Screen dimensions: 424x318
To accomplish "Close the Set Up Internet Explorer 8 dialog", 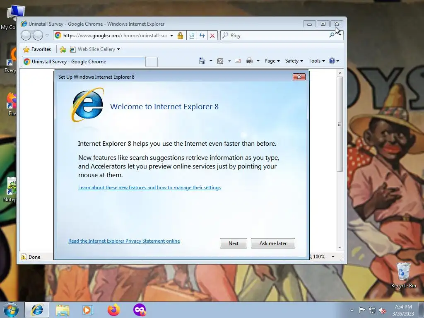I will [x=299, y=77].
